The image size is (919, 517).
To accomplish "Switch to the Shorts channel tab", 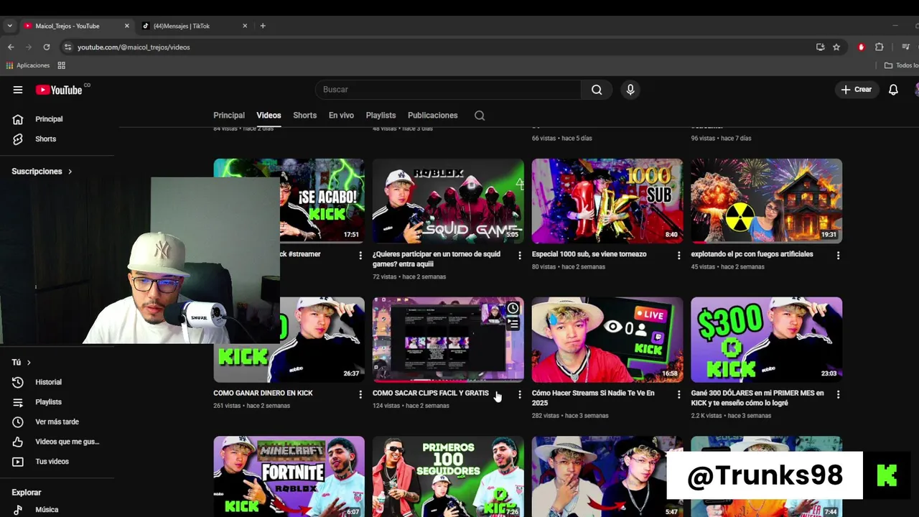I will [304, 116].
